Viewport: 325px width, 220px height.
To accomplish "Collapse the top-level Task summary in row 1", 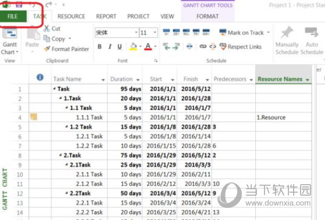I will click(x=54, y=89).
